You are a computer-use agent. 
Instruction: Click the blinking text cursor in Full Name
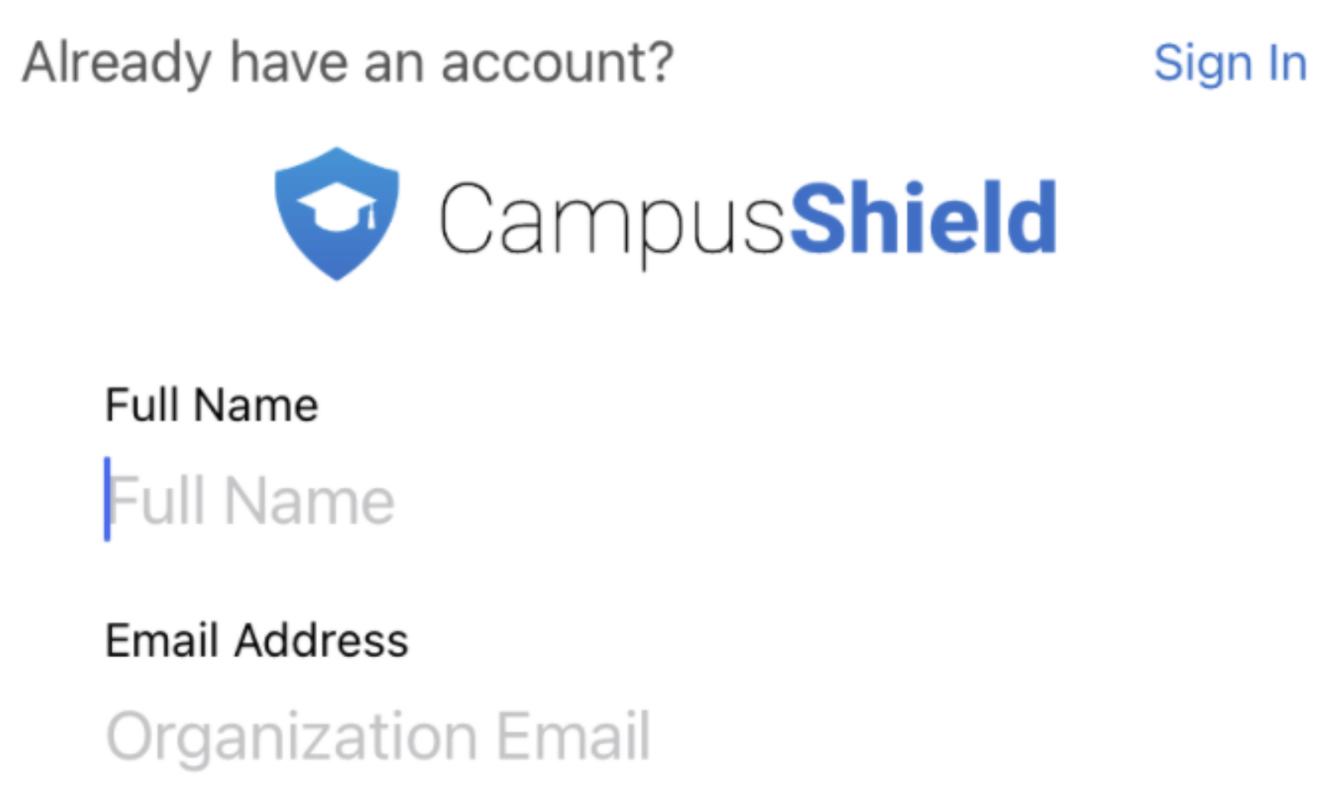[107, 499]
